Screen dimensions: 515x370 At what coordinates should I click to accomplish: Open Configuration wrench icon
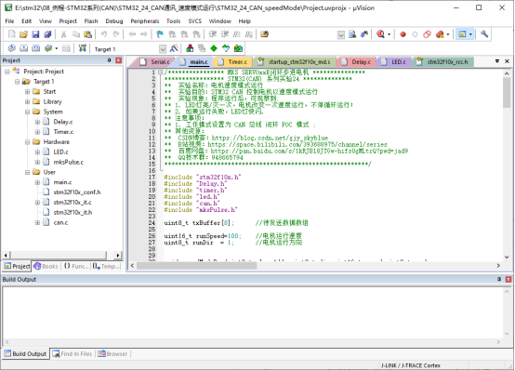[x=484, y=34]
